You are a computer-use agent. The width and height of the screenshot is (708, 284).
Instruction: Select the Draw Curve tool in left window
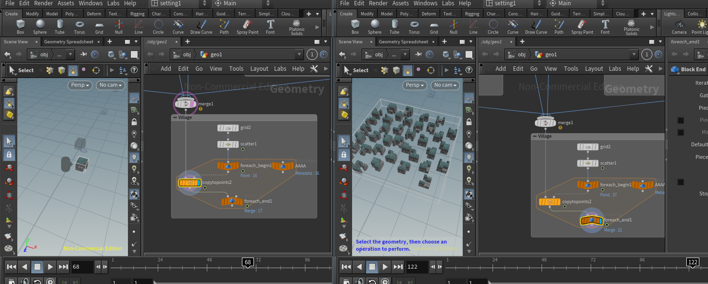[x=201, y=26]
